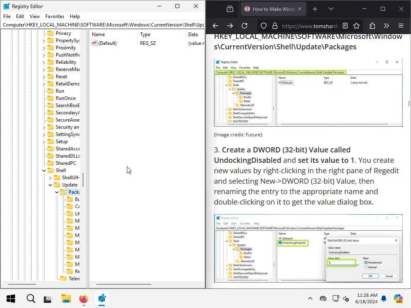Screen dimensions: 411x308
Task: Select the Telen key under Update
Action: click(x=74, y=279)
